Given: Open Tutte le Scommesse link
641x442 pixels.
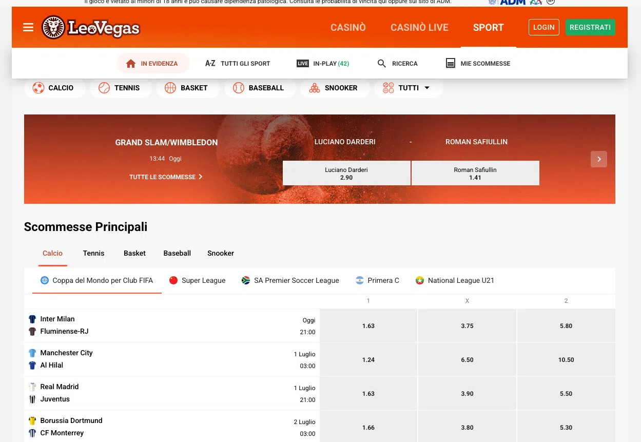Looking at the screenshot, I should [x=166, y=177].
